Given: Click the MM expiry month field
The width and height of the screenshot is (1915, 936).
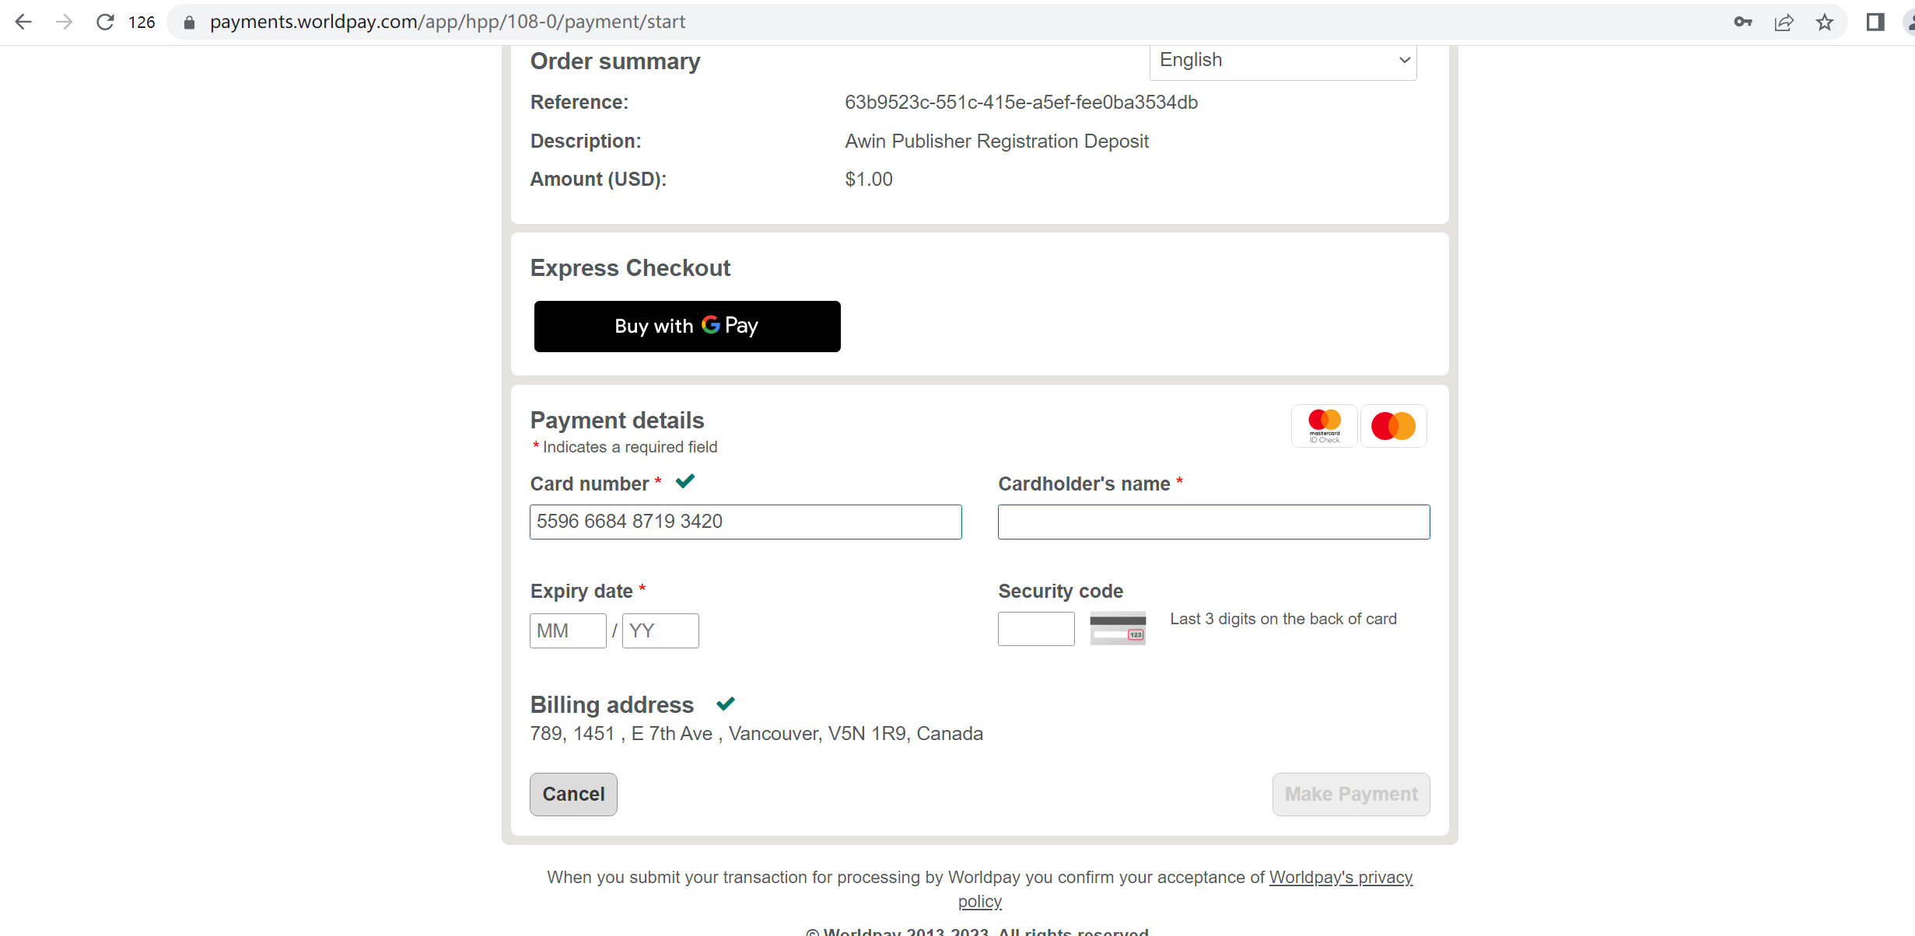Looking at the screenshot, I should pyautogui.click(x=568, y=630).
